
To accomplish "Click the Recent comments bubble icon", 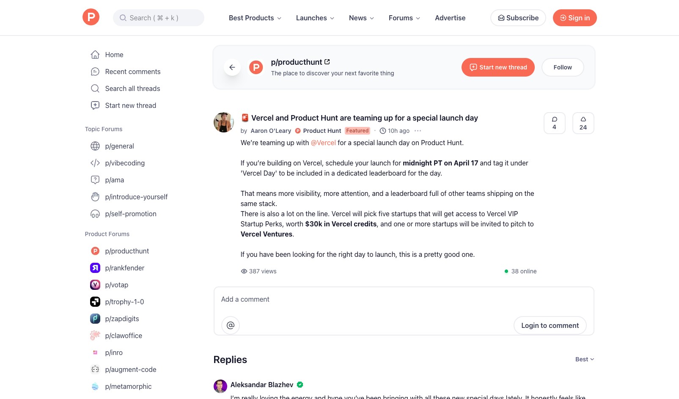I will tap(95, 72).
